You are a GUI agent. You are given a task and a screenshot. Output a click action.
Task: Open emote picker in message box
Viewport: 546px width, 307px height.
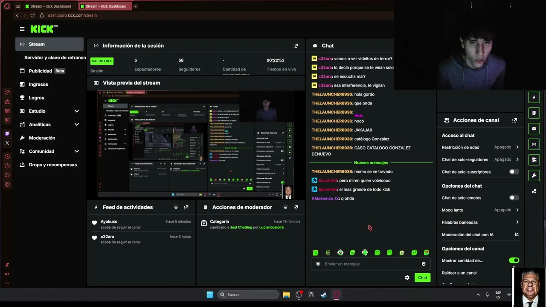pyautogui.click(x=424, y=264)
